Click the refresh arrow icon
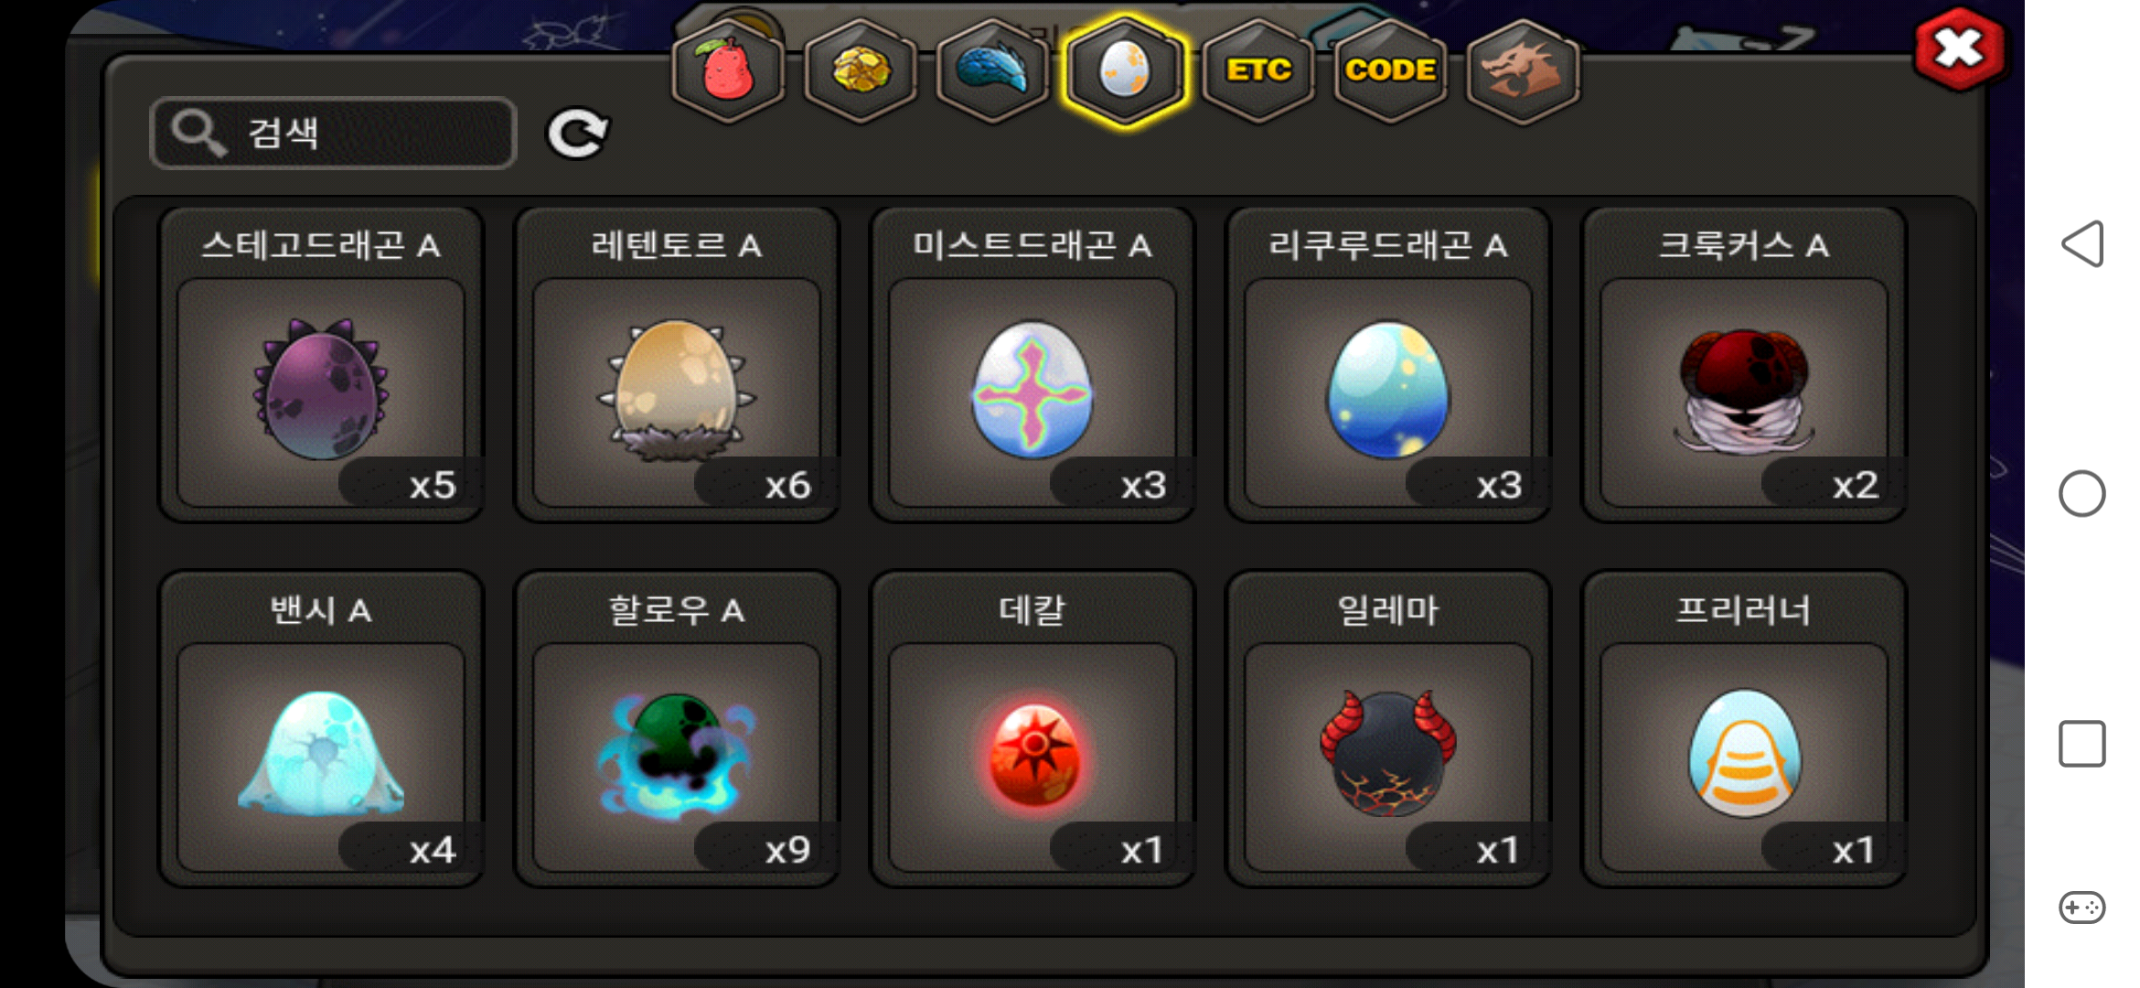This screenshot has height=988, width=2140. tap(577, 134)
